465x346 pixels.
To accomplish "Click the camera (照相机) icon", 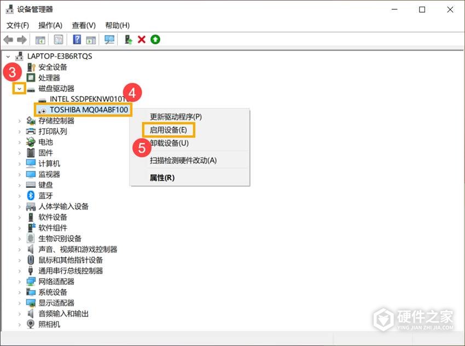I will pyautogui.click(x=31, y=324).
